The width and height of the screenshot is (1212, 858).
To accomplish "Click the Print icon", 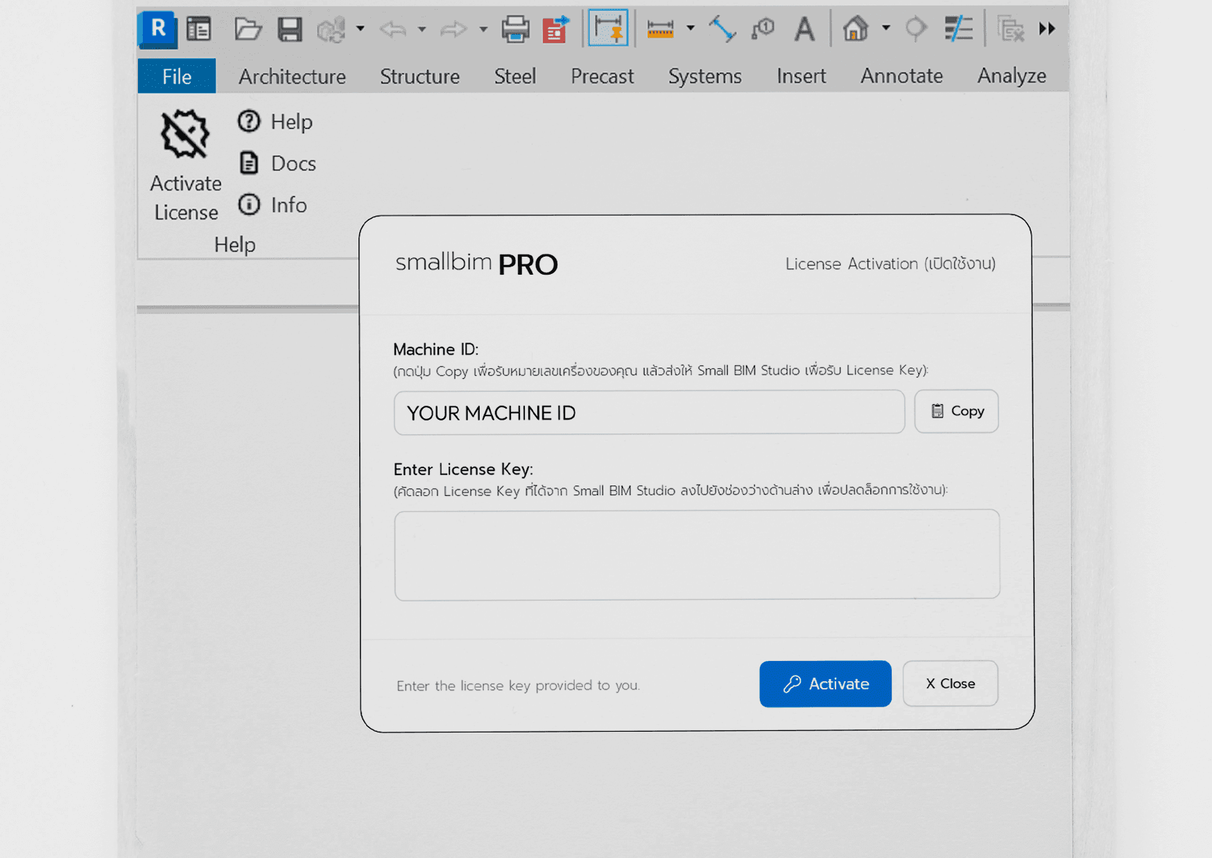I will point(516,29).
